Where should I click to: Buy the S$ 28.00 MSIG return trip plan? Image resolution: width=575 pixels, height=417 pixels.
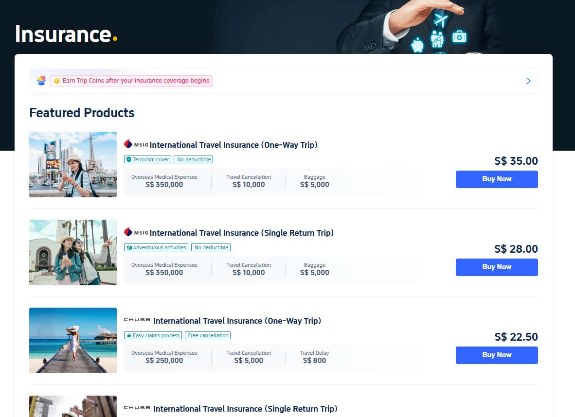coord(496,267)
